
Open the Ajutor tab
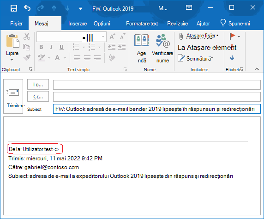click(203, 24)
